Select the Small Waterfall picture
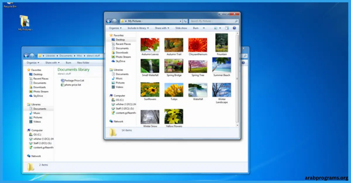 pos(150,68)
